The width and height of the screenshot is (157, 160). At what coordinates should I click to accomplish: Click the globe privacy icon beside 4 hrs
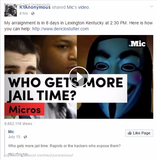pos(33,13)
